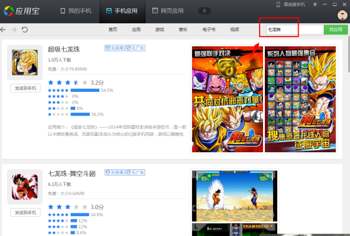This screenshot has width=350, height=236.
Task: Click the 1.0万人下载 text
Action: tap(60, 60)
